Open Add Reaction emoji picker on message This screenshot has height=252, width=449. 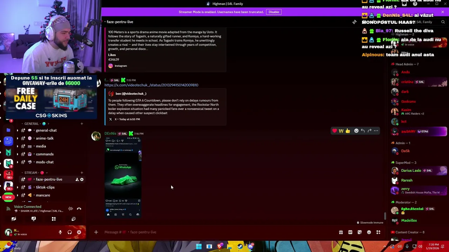pyautogui.click(x=356, y=131)
